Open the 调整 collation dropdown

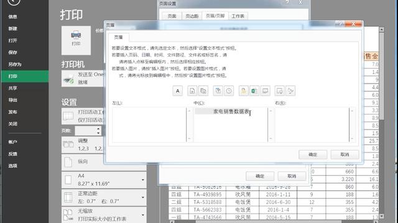83,144
